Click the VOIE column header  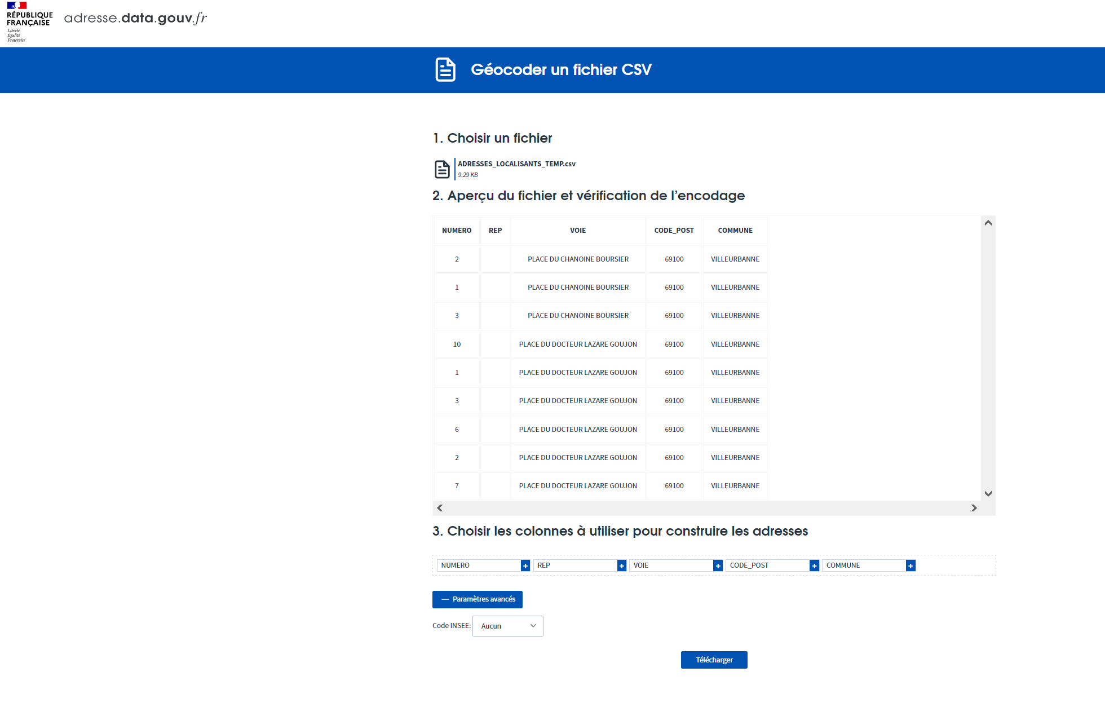click(x=578, y=231)
